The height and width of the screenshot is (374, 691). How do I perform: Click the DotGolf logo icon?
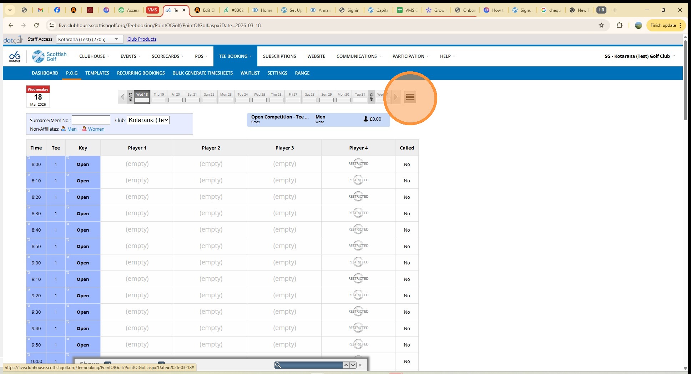pos(15,56)
